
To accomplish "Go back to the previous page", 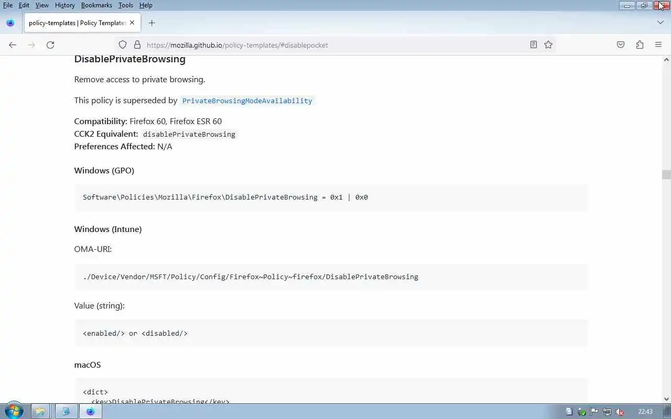I will 13,45.
